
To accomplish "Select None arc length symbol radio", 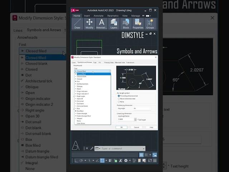I will (119, 102).
